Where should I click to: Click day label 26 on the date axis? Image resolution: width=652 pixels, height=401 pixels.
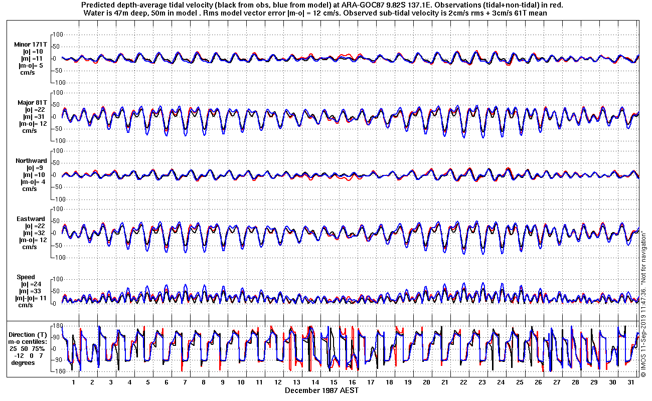coord(538,382)
